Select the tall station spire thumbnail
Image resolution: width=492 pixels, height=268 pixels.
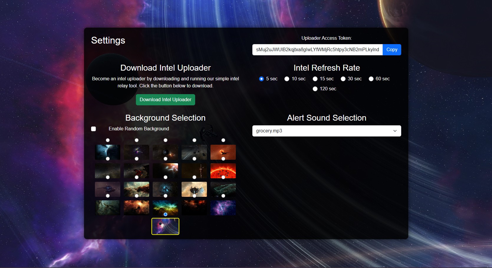point(194,171)
